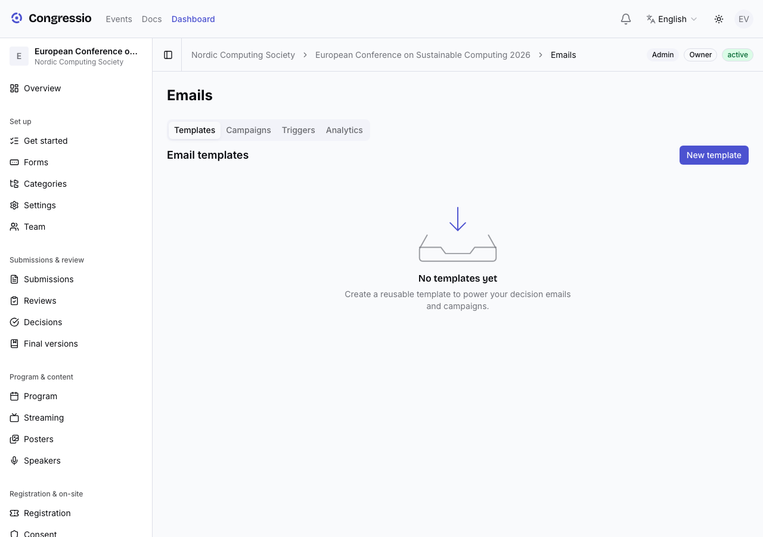Click the Email templates heading
Screen dimensions: 763x537
(x=207, y=155)
